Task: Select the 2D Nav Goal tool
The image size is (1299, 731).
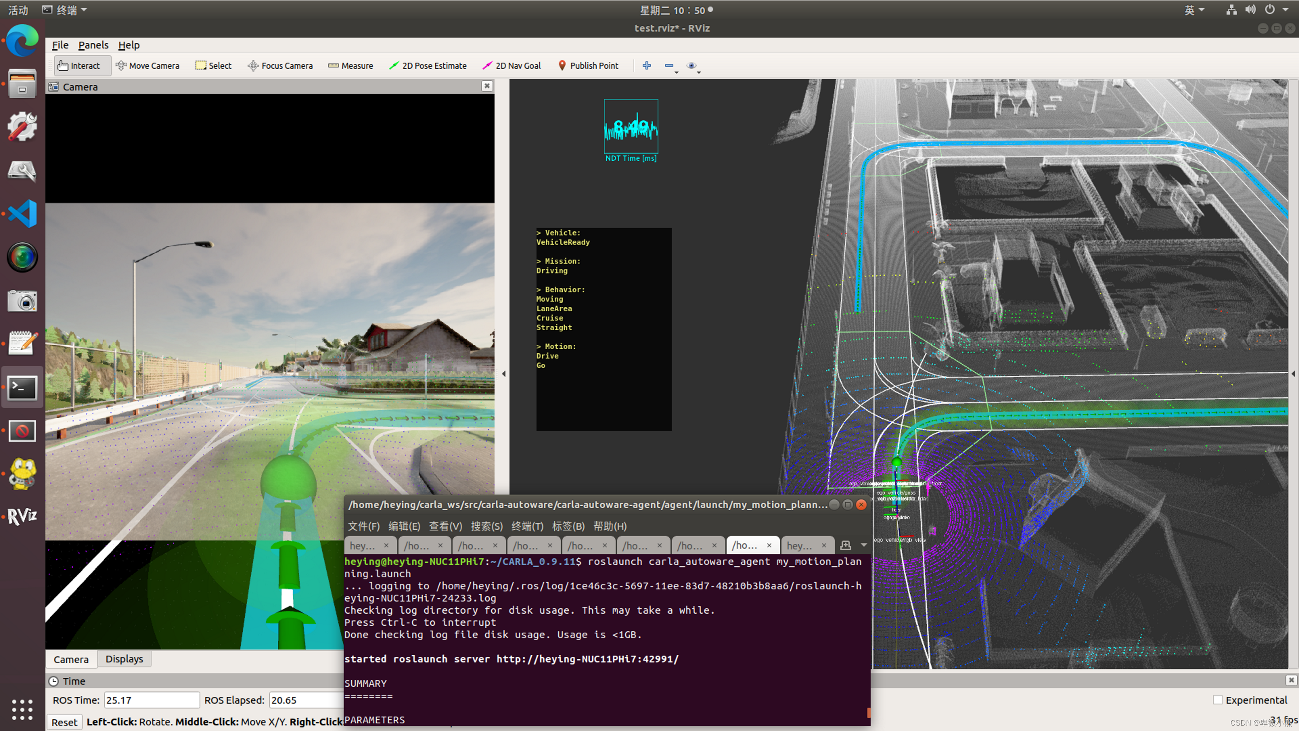Action: coord(511,65)
